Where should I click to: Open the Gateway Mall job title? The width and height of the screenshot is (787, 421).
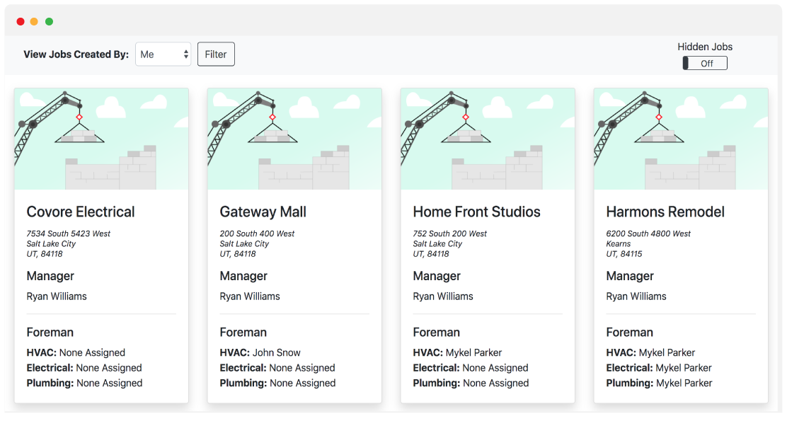pyautogui.click(x=263, y=212)
